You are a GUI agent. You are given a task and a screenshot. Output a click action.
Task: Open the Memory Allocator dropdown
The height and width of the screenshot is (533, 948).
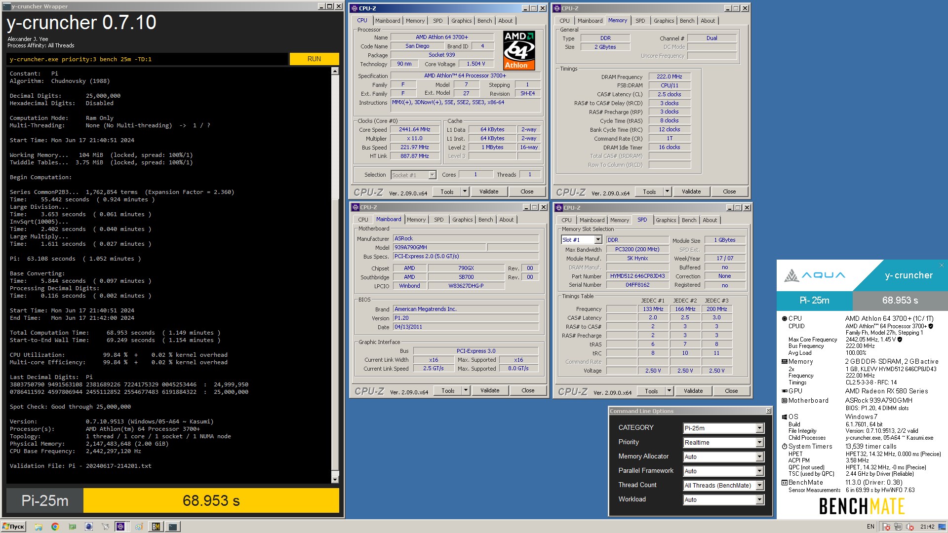[759, 457]
